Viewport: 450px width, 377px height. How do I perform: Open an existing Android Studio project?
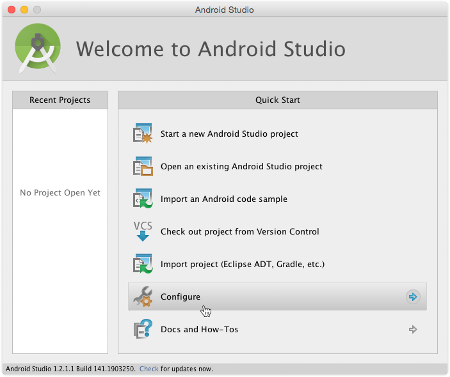coord(241,166)
